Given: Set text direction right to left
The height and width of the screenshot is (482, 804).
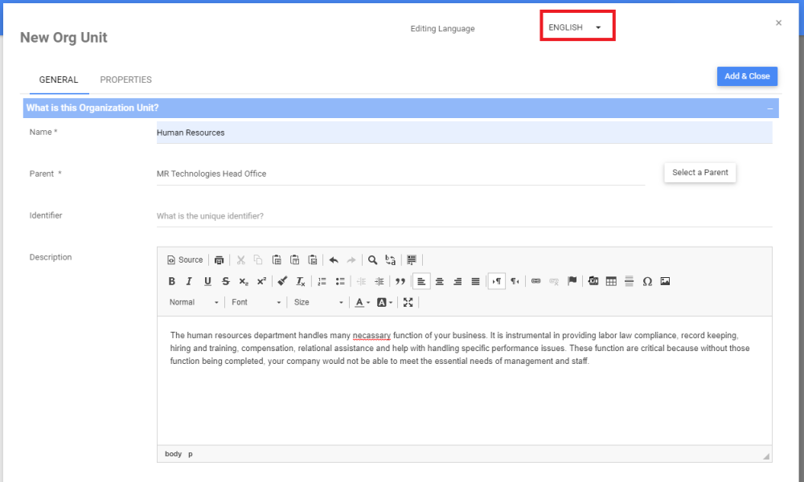Looking at the screenshot, I should pyautogui.click(x=515, y=281).
